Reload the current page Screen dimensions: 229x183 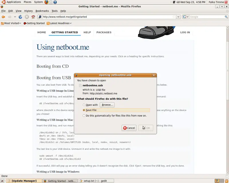(20, 17)
